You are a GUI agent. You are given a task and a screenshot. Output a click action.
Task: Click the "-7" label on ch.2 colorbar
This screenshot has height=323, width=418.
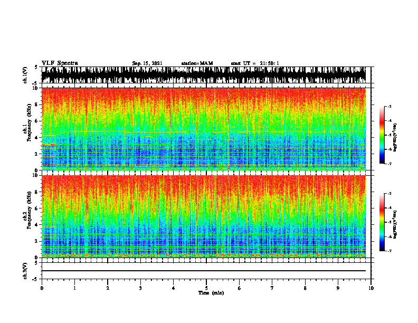pyautogui.click(x=389, y=251)
